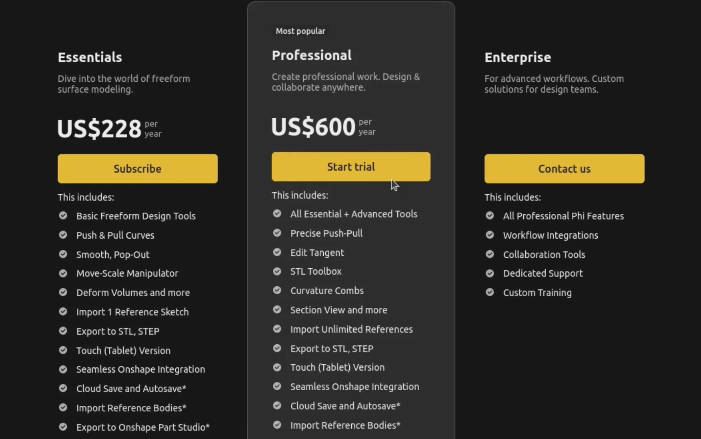Click the check icon beside Collaboration Tools
This screenshot has height=439, width=701.
tap(490, 254)
